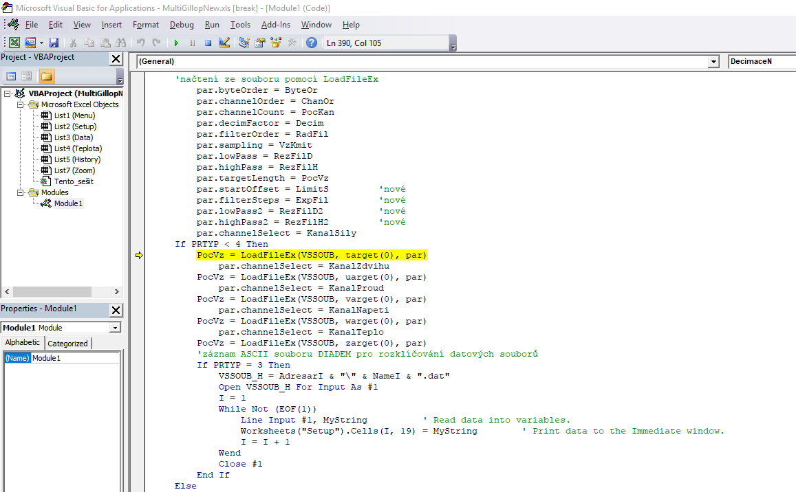Select Tento_sešit workbook object
Screen dimensions: 796x492
pos(73,181)
